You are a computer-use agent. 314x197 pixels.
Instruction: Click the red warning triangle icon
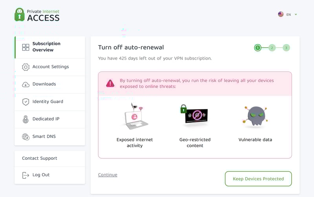point(110,83)
